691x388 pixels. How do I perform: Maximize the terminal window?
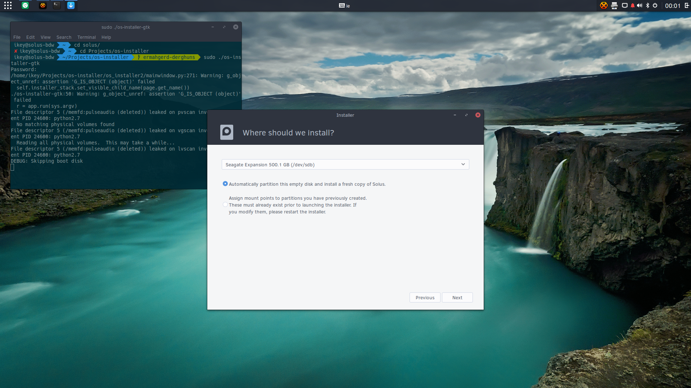(224, 27)
